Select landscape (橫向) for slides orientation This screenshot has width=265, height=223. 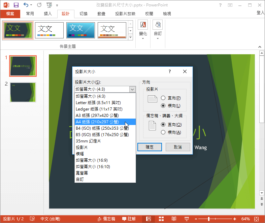pos(163,106)
